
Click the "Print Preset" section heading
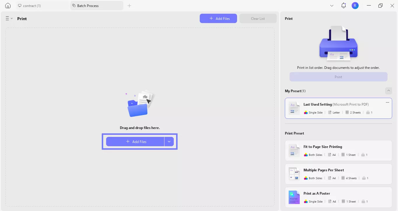click(294, 133)
